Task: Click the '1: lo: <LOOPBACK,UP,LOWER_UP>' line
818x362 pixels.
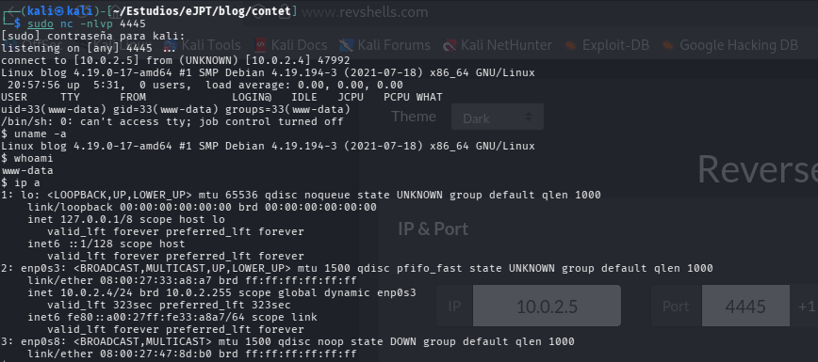Action: pos(301,195)
